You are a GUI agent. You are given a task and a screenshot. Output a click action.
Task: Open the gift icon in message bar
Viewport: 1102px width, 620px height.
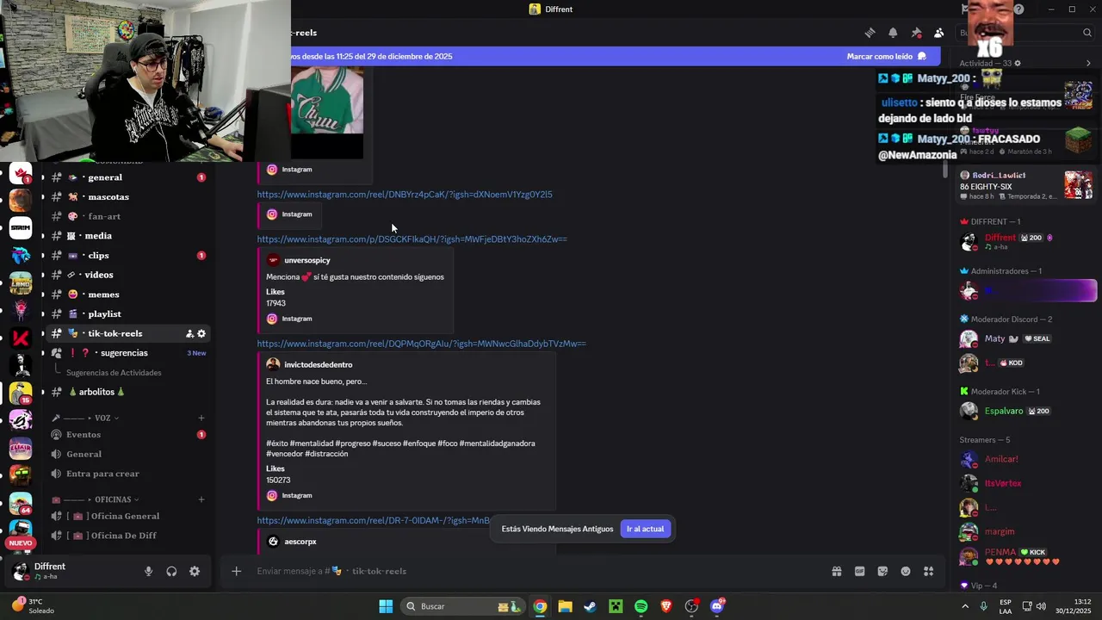click(x=836, y=571)
